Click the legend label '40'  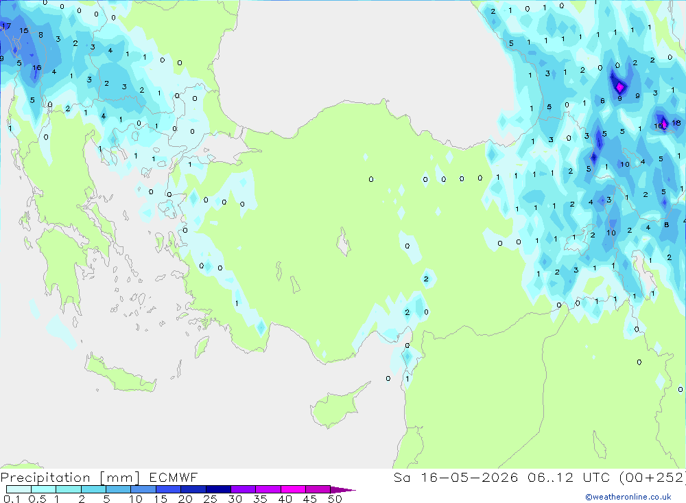click(285, 499)
